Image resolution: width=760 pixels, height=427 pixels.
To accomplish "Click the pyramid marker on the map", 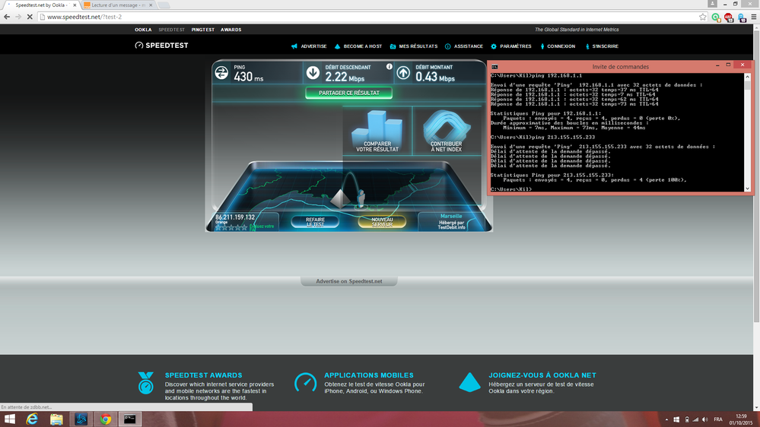I will [341, 198].
